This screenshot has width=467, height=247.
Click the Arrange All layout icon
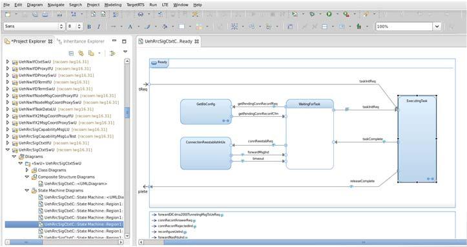[x=252, y=26]
